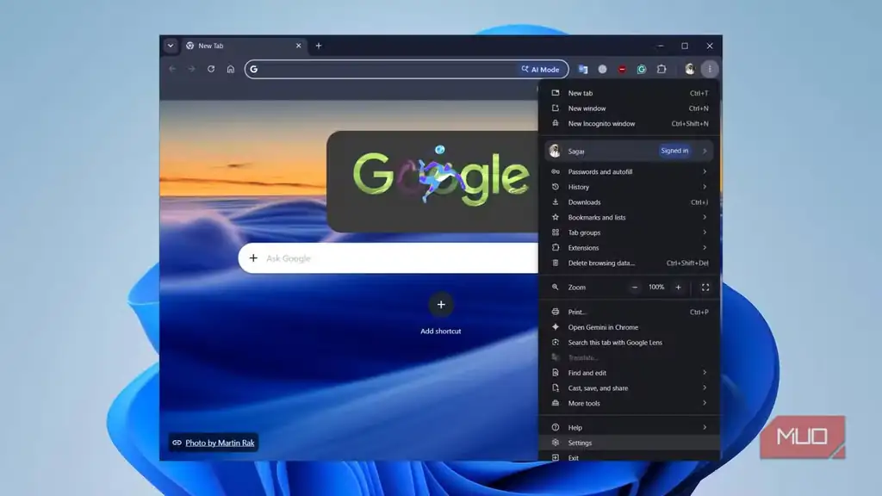Expand the Find and edit arrow

705,373
